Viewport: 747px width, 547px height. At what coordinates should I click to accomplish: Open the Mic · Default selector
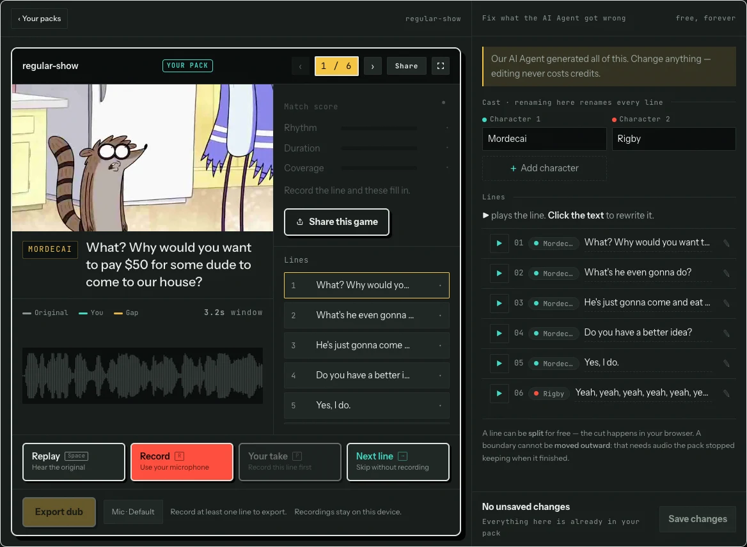133,512
